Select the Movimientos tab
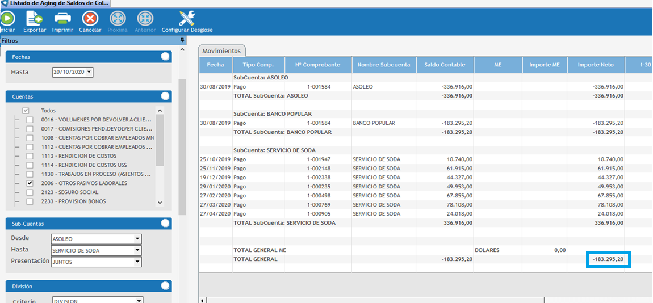This screenshot has height=303, width=653. pos(222,51)
